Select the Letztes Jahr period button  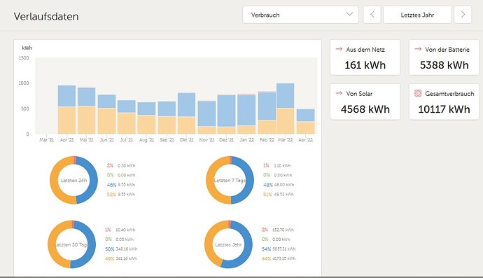417,15
